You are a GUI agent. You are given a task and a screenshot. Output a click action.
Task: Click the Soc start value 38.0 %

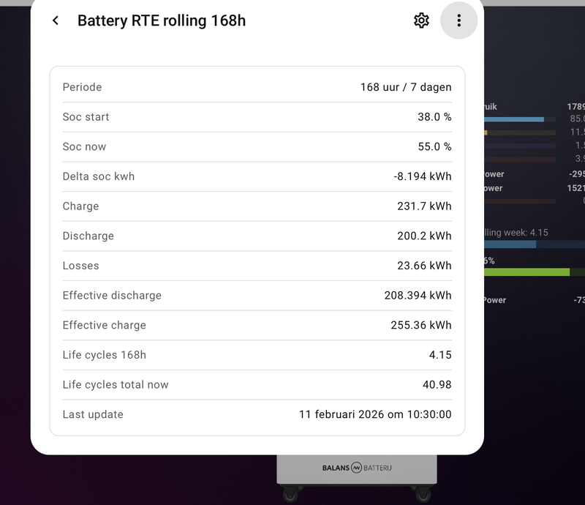[x=434, y=117]
